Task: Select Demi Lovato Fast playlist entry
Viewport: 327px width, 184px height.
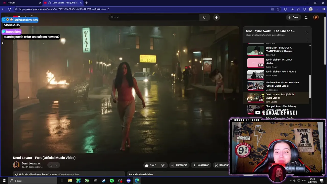Action: click(276, 98)
